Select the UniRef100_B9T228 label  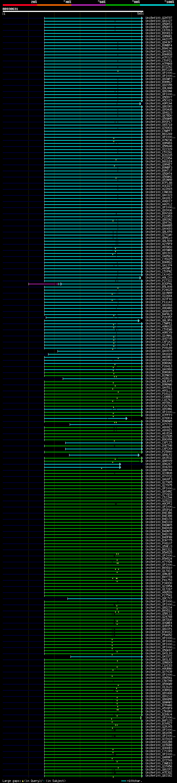coord(159,70)
